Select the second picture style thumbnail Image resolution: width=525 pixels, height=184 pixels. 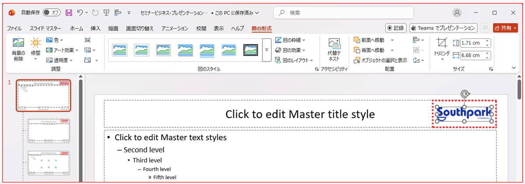point(142,50)
